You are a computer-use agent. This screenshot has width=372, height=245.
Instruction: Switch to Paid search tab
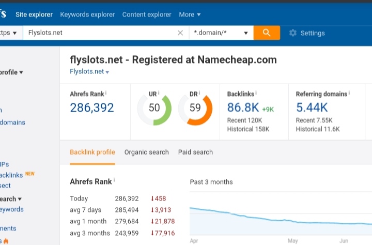(x=195, y=152)
